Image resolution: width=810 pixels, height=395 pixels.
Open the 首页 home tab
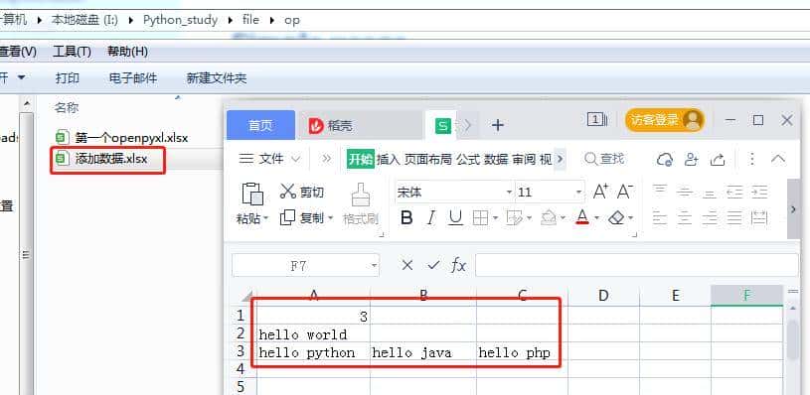[x=260, y=126]
